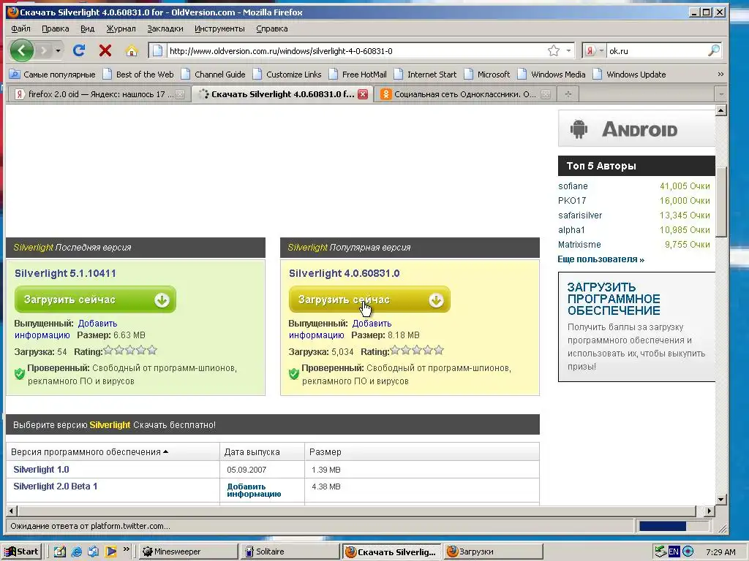Screen dimensions: 749x561
Task: Rate Silverlight 4.0.60831.0 with the first star
Action: (394, 351)
